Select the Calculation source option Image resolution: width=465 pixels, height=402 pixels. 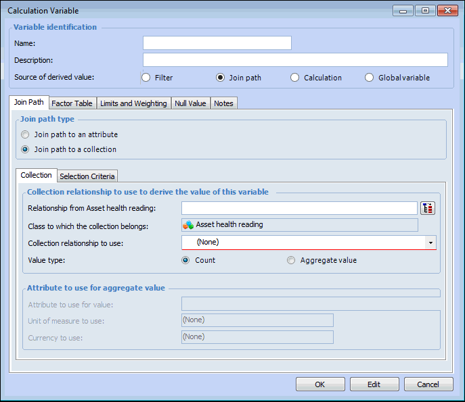(x=294, y=78)
